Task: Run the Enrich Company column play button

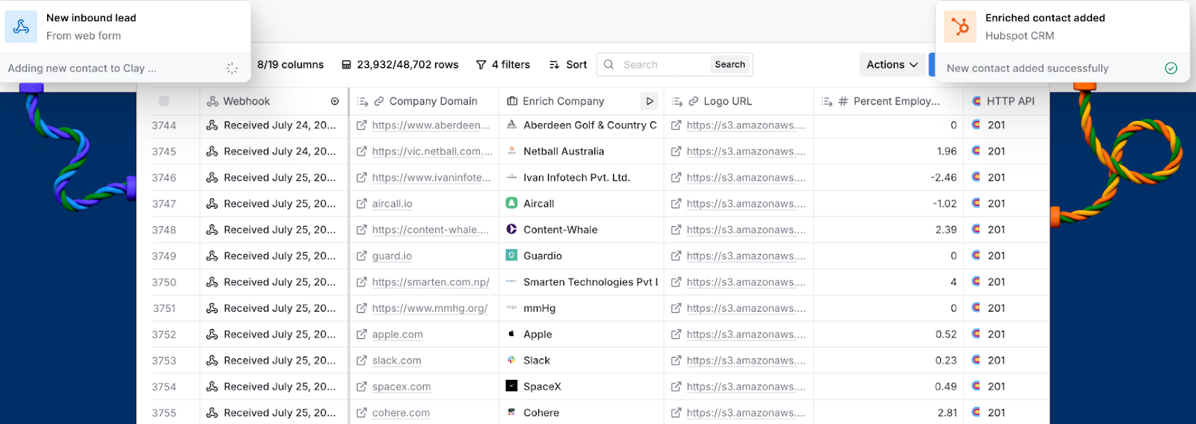Action: coord(650,101)
